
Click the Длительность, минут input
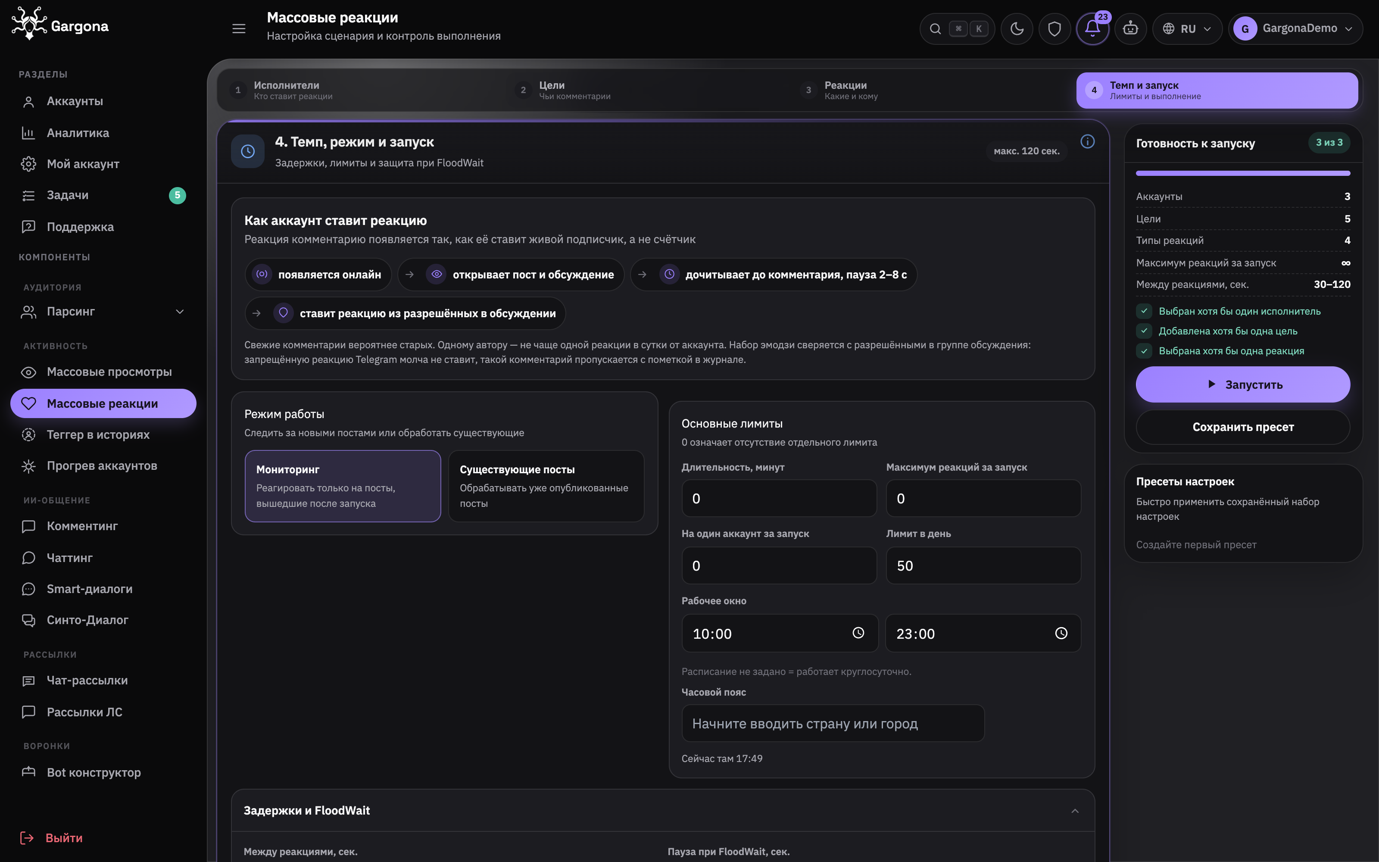(779, 498)
